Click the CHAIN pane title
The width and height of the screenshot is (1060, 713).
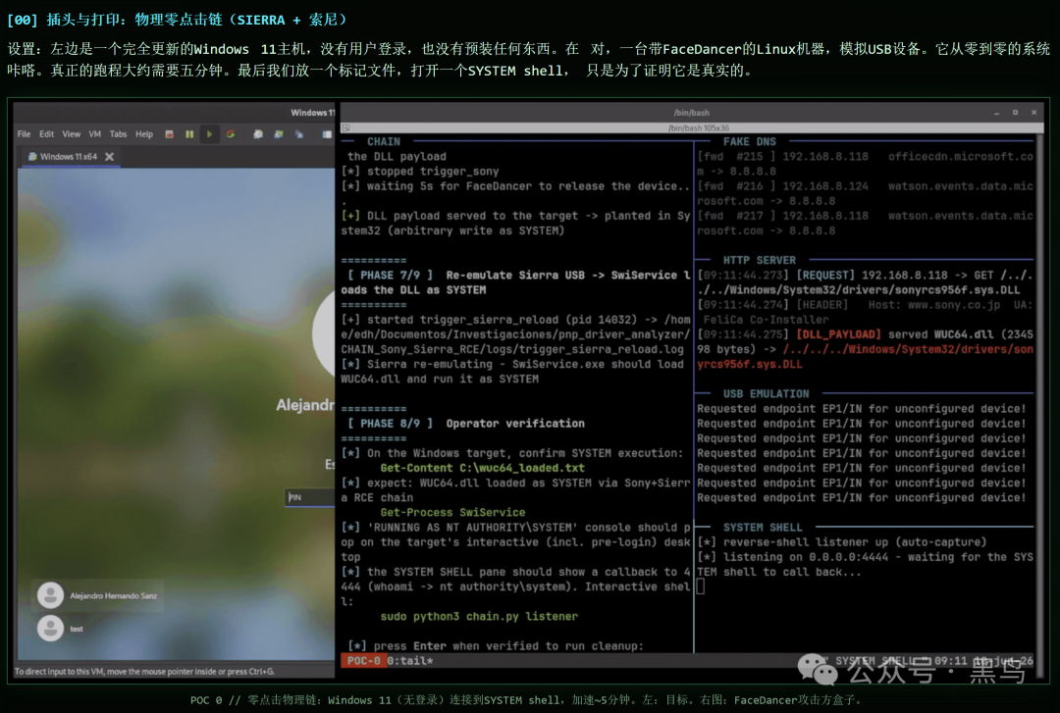pos(384,142)
